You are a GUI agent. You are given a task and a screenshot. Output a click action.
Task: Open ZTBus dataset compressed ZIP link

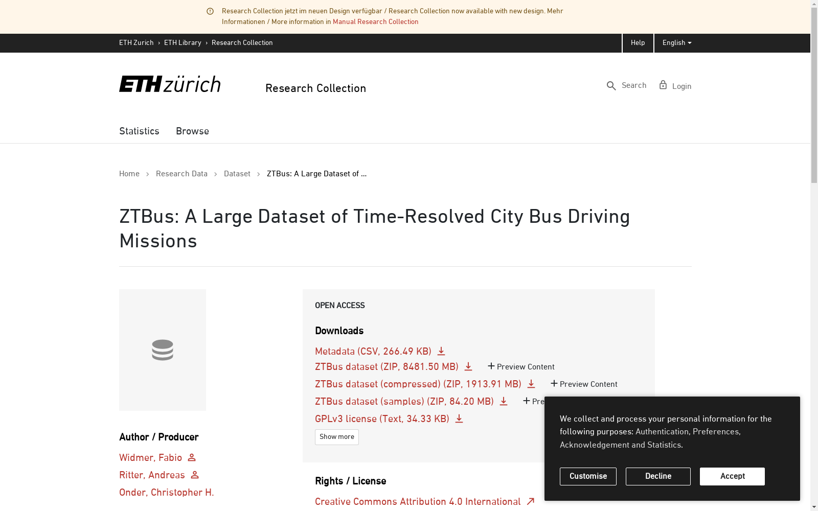coord(418,384)
